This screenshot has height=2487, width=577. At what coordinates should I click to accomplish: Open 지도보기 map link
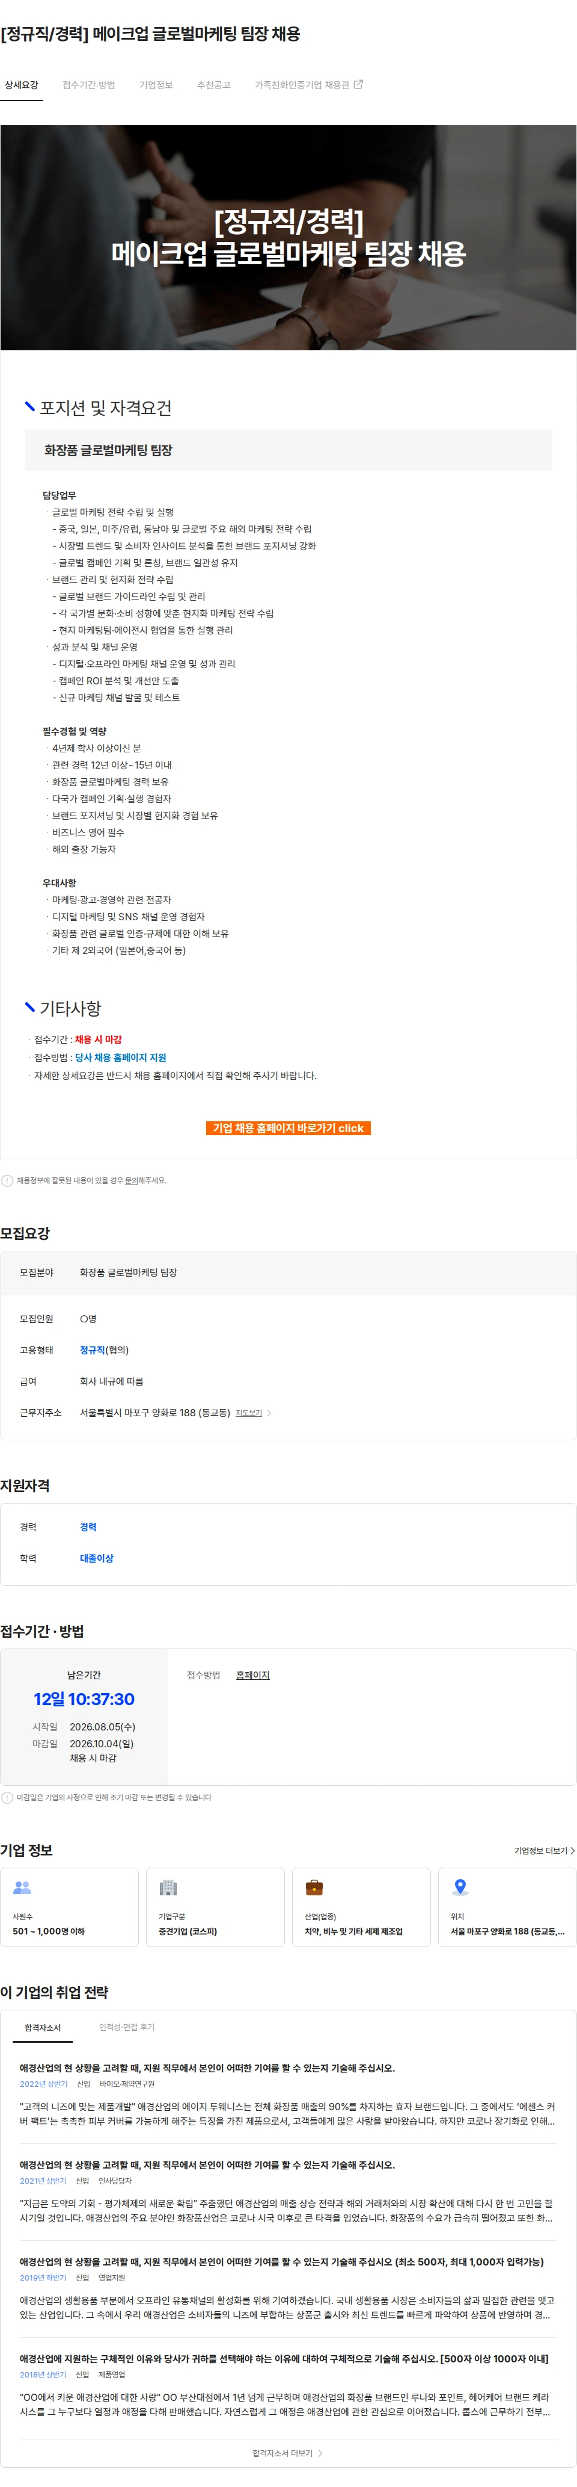point(249,1413)
